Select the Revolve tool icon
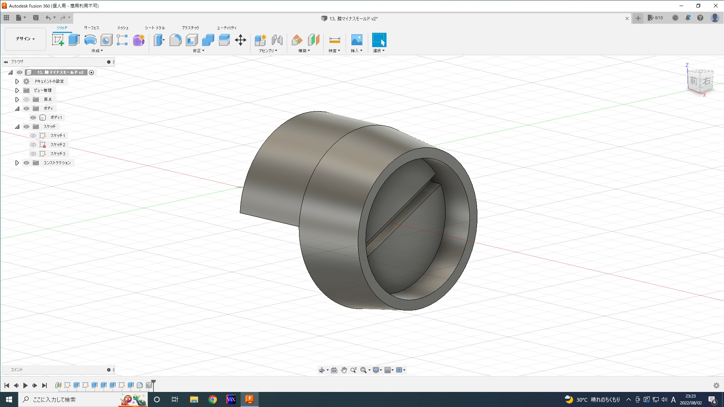The height and width of the screenshot is (407, 724). tap(90, 40)
